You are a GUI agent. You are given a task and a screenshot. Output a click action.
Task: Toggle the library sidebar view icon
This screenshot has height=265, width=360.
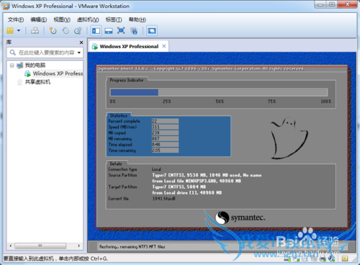click(x=96, y=31)
